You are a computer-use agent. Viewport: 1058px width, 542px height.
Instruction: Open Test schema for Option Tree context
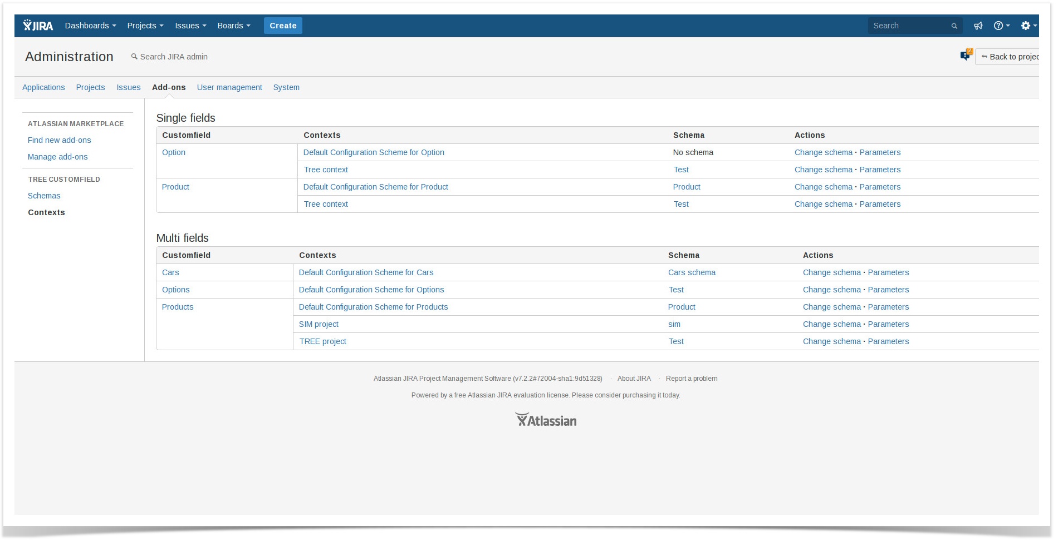(x=681, y=170)
